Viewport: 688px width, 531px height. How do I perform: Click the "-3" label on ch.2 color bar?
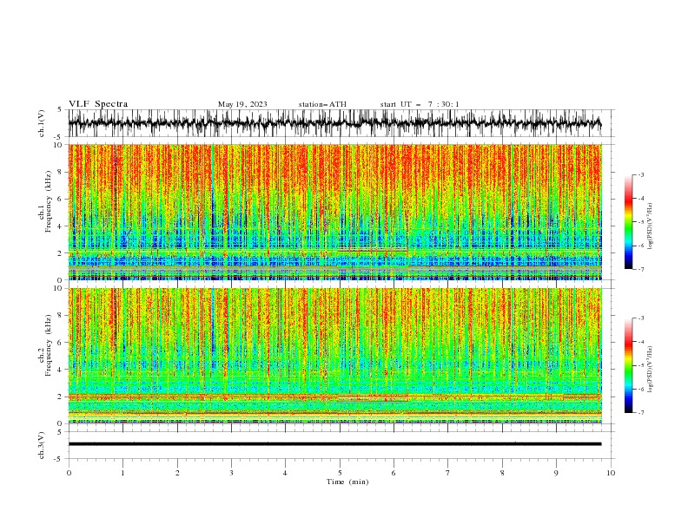click(641, 318)
